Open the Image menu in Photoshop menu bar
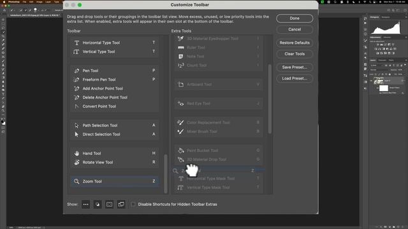 click(x=40, y=2)
